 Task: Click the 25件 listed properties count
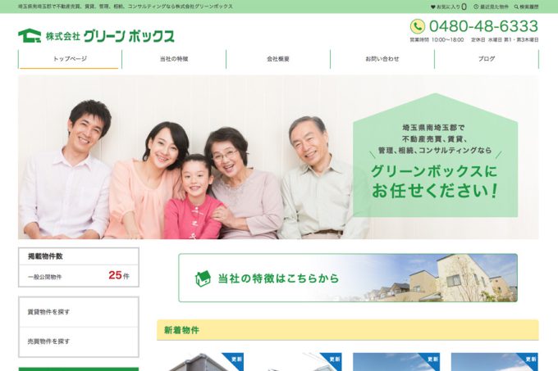point(119,275)
